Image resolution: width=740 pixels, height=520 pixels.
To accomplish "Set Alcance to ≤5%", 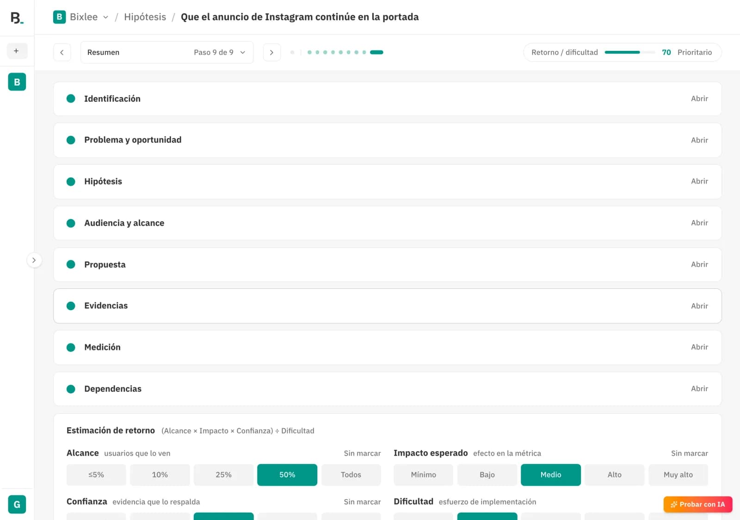I will coord(96,475).
